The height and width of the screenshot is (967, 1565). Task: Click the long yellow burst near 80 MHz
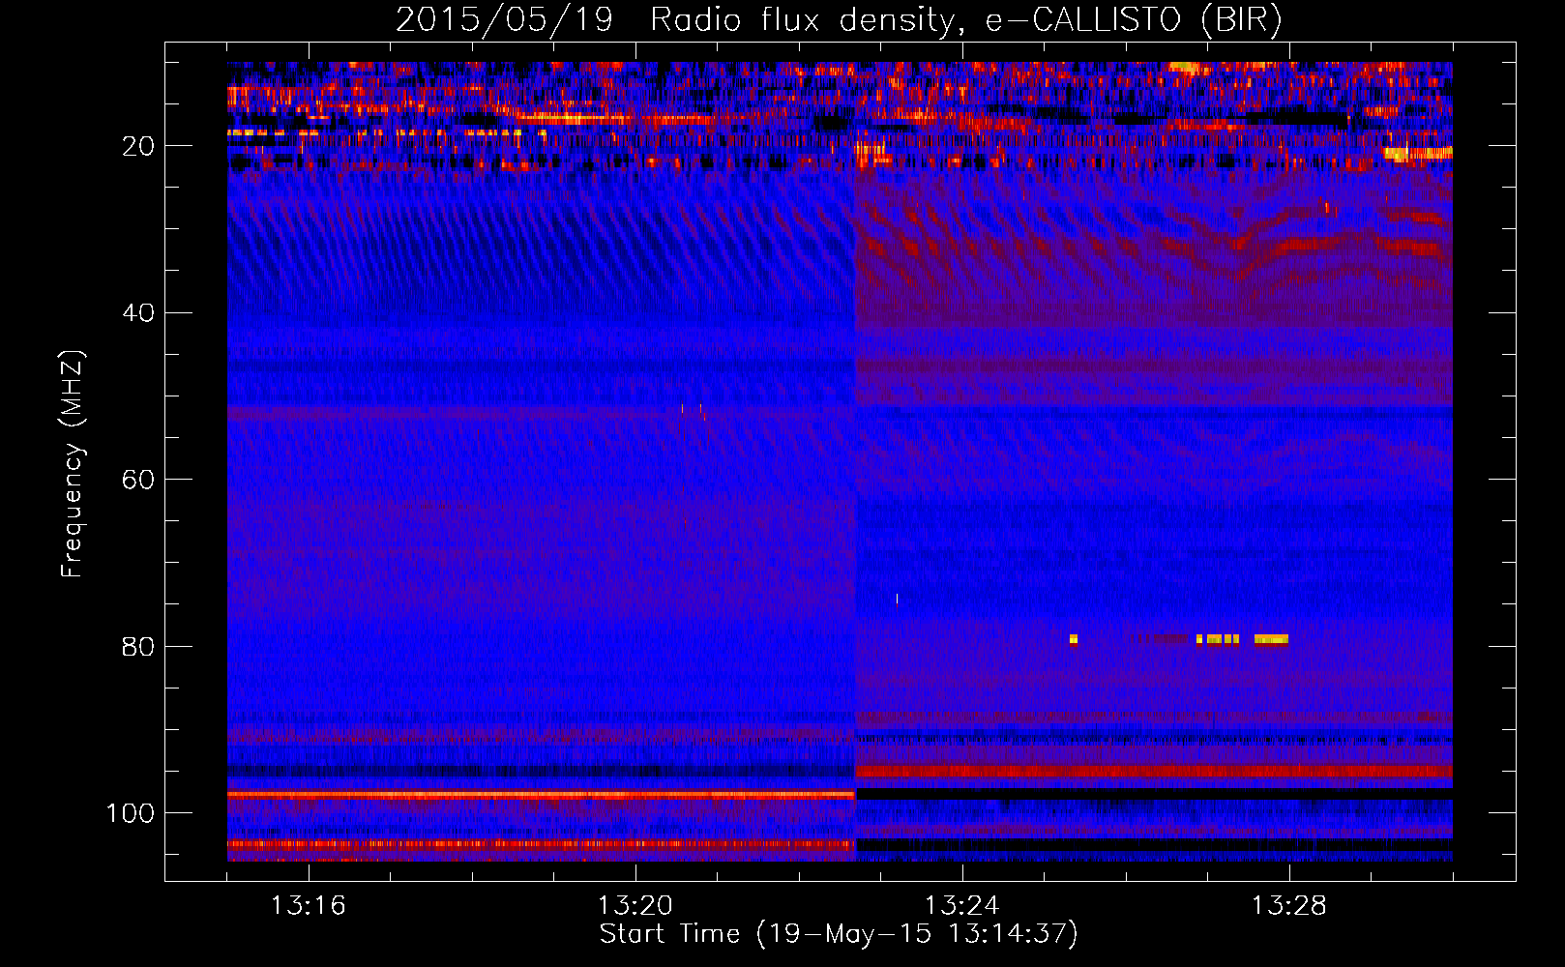pyautogui.click(x=1271, y=639)
